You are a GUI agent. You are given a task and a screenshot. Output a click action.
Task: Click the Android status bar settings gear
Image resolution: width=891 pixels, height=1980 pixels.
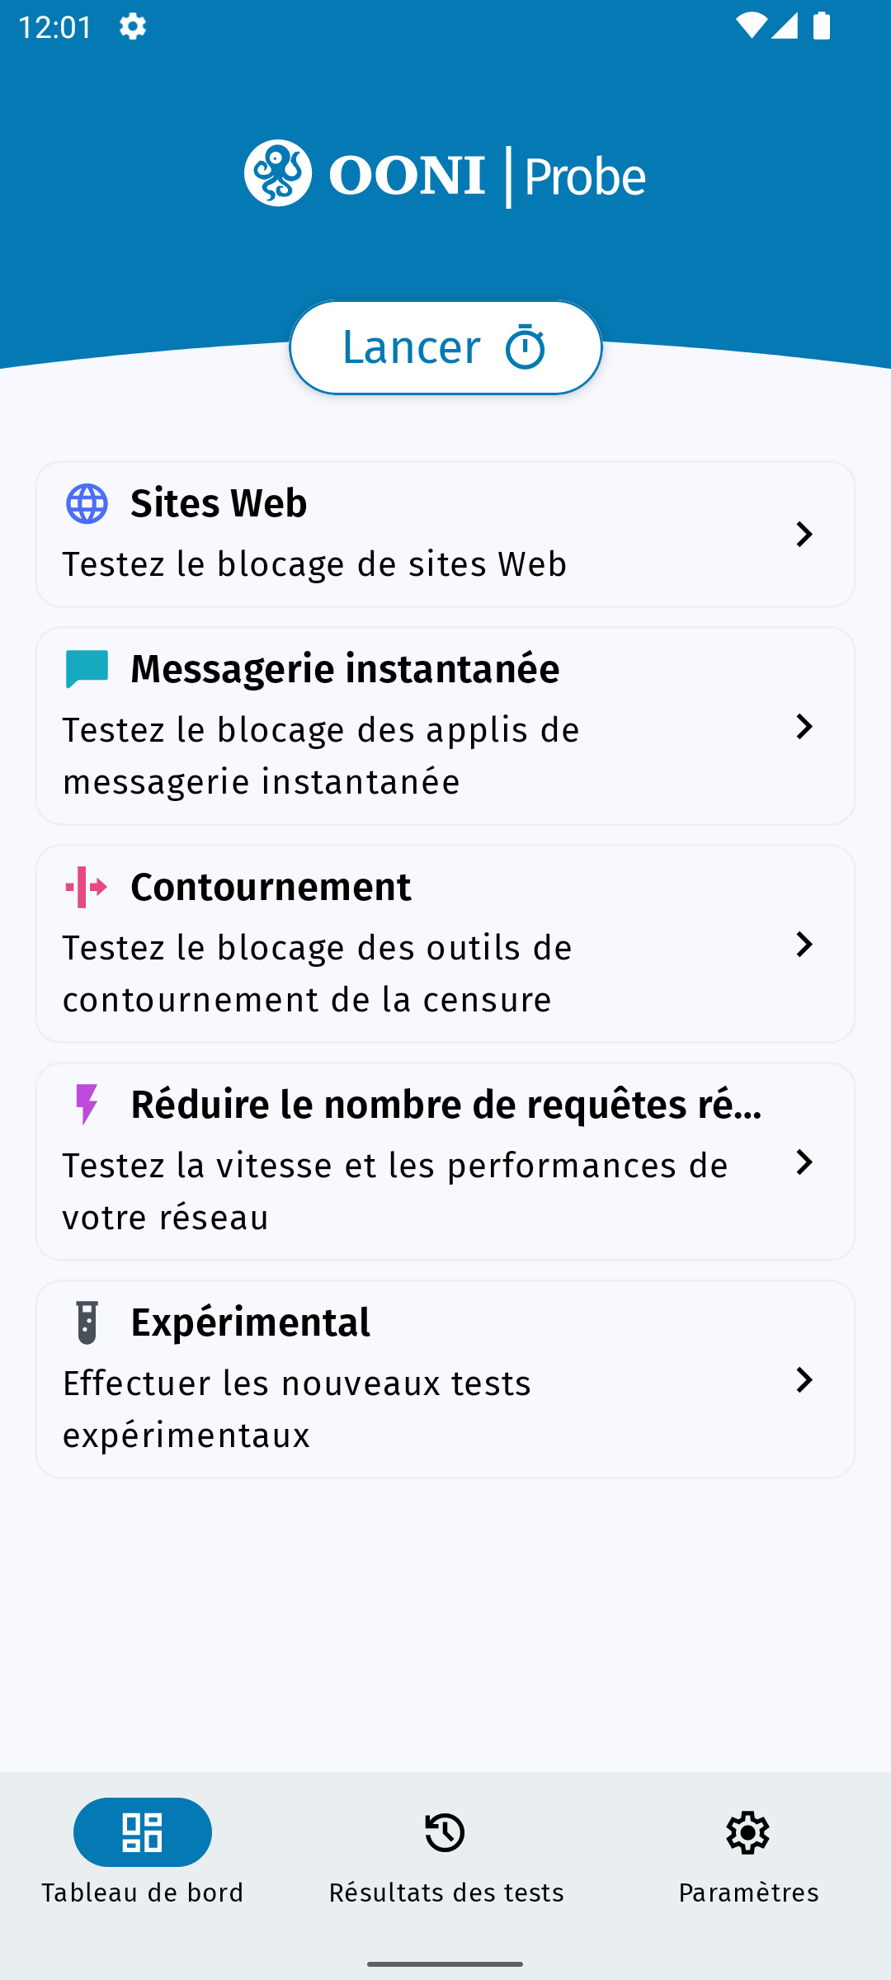pos(133,26)
